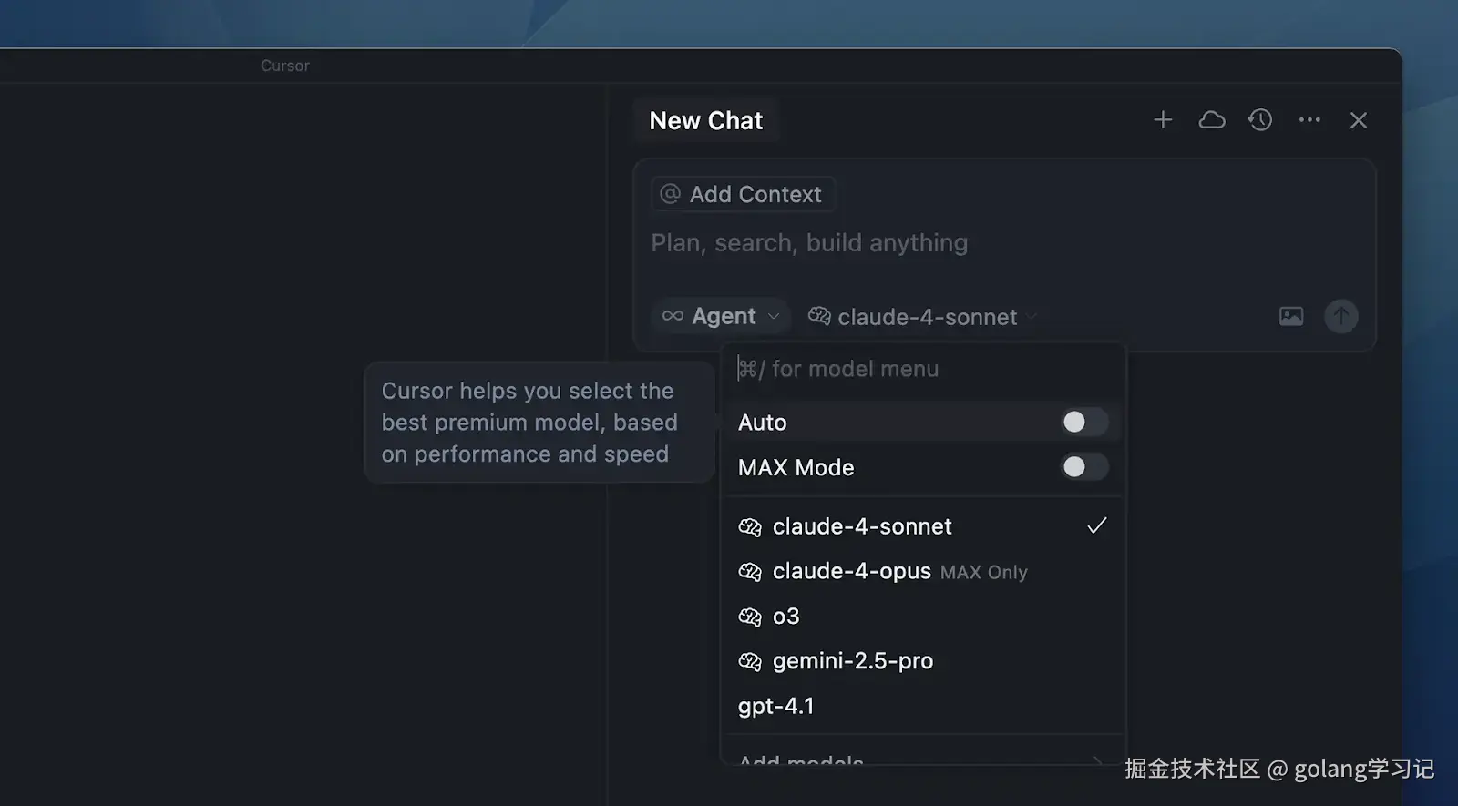Click the plus icon for new chat
The height and width of the screenshot is (806, 1458).
(1163, 120)
